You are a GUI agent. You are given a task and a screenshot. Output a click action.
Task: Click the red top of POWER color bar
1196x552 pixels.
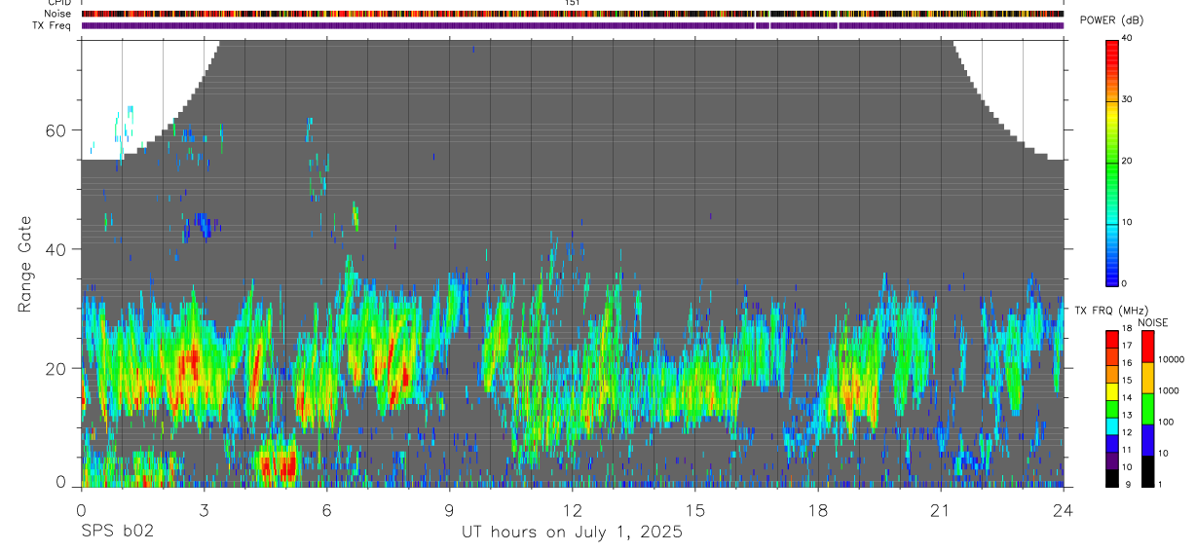tap(1112, 47)
